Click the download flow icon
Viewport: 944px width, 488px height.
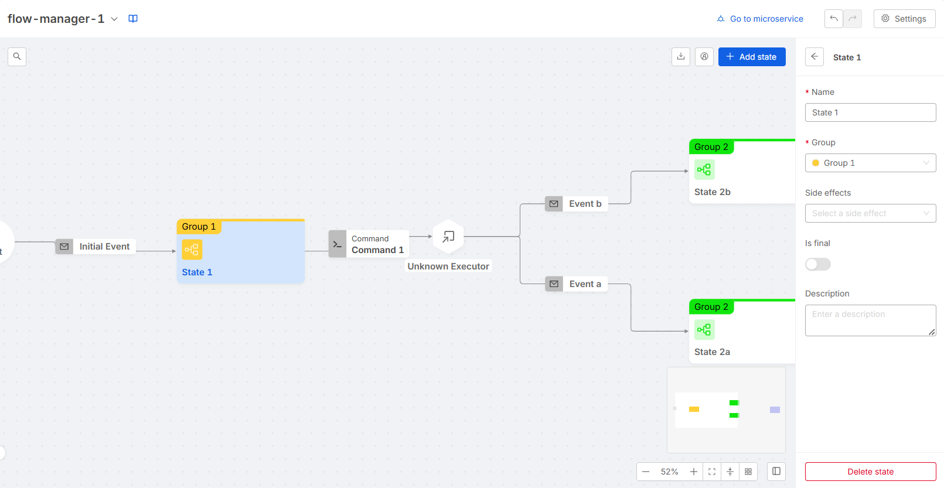point(680,57)
